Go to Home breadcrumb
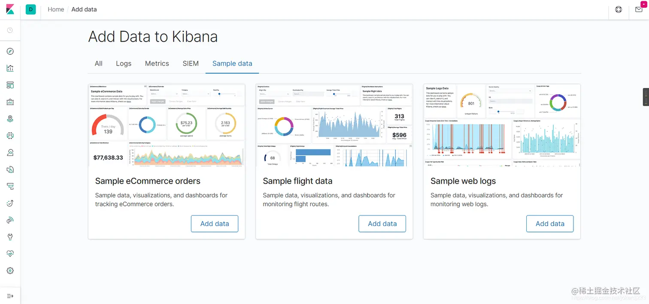Viewport: 649px width, 304px height. tap(56, 9)
